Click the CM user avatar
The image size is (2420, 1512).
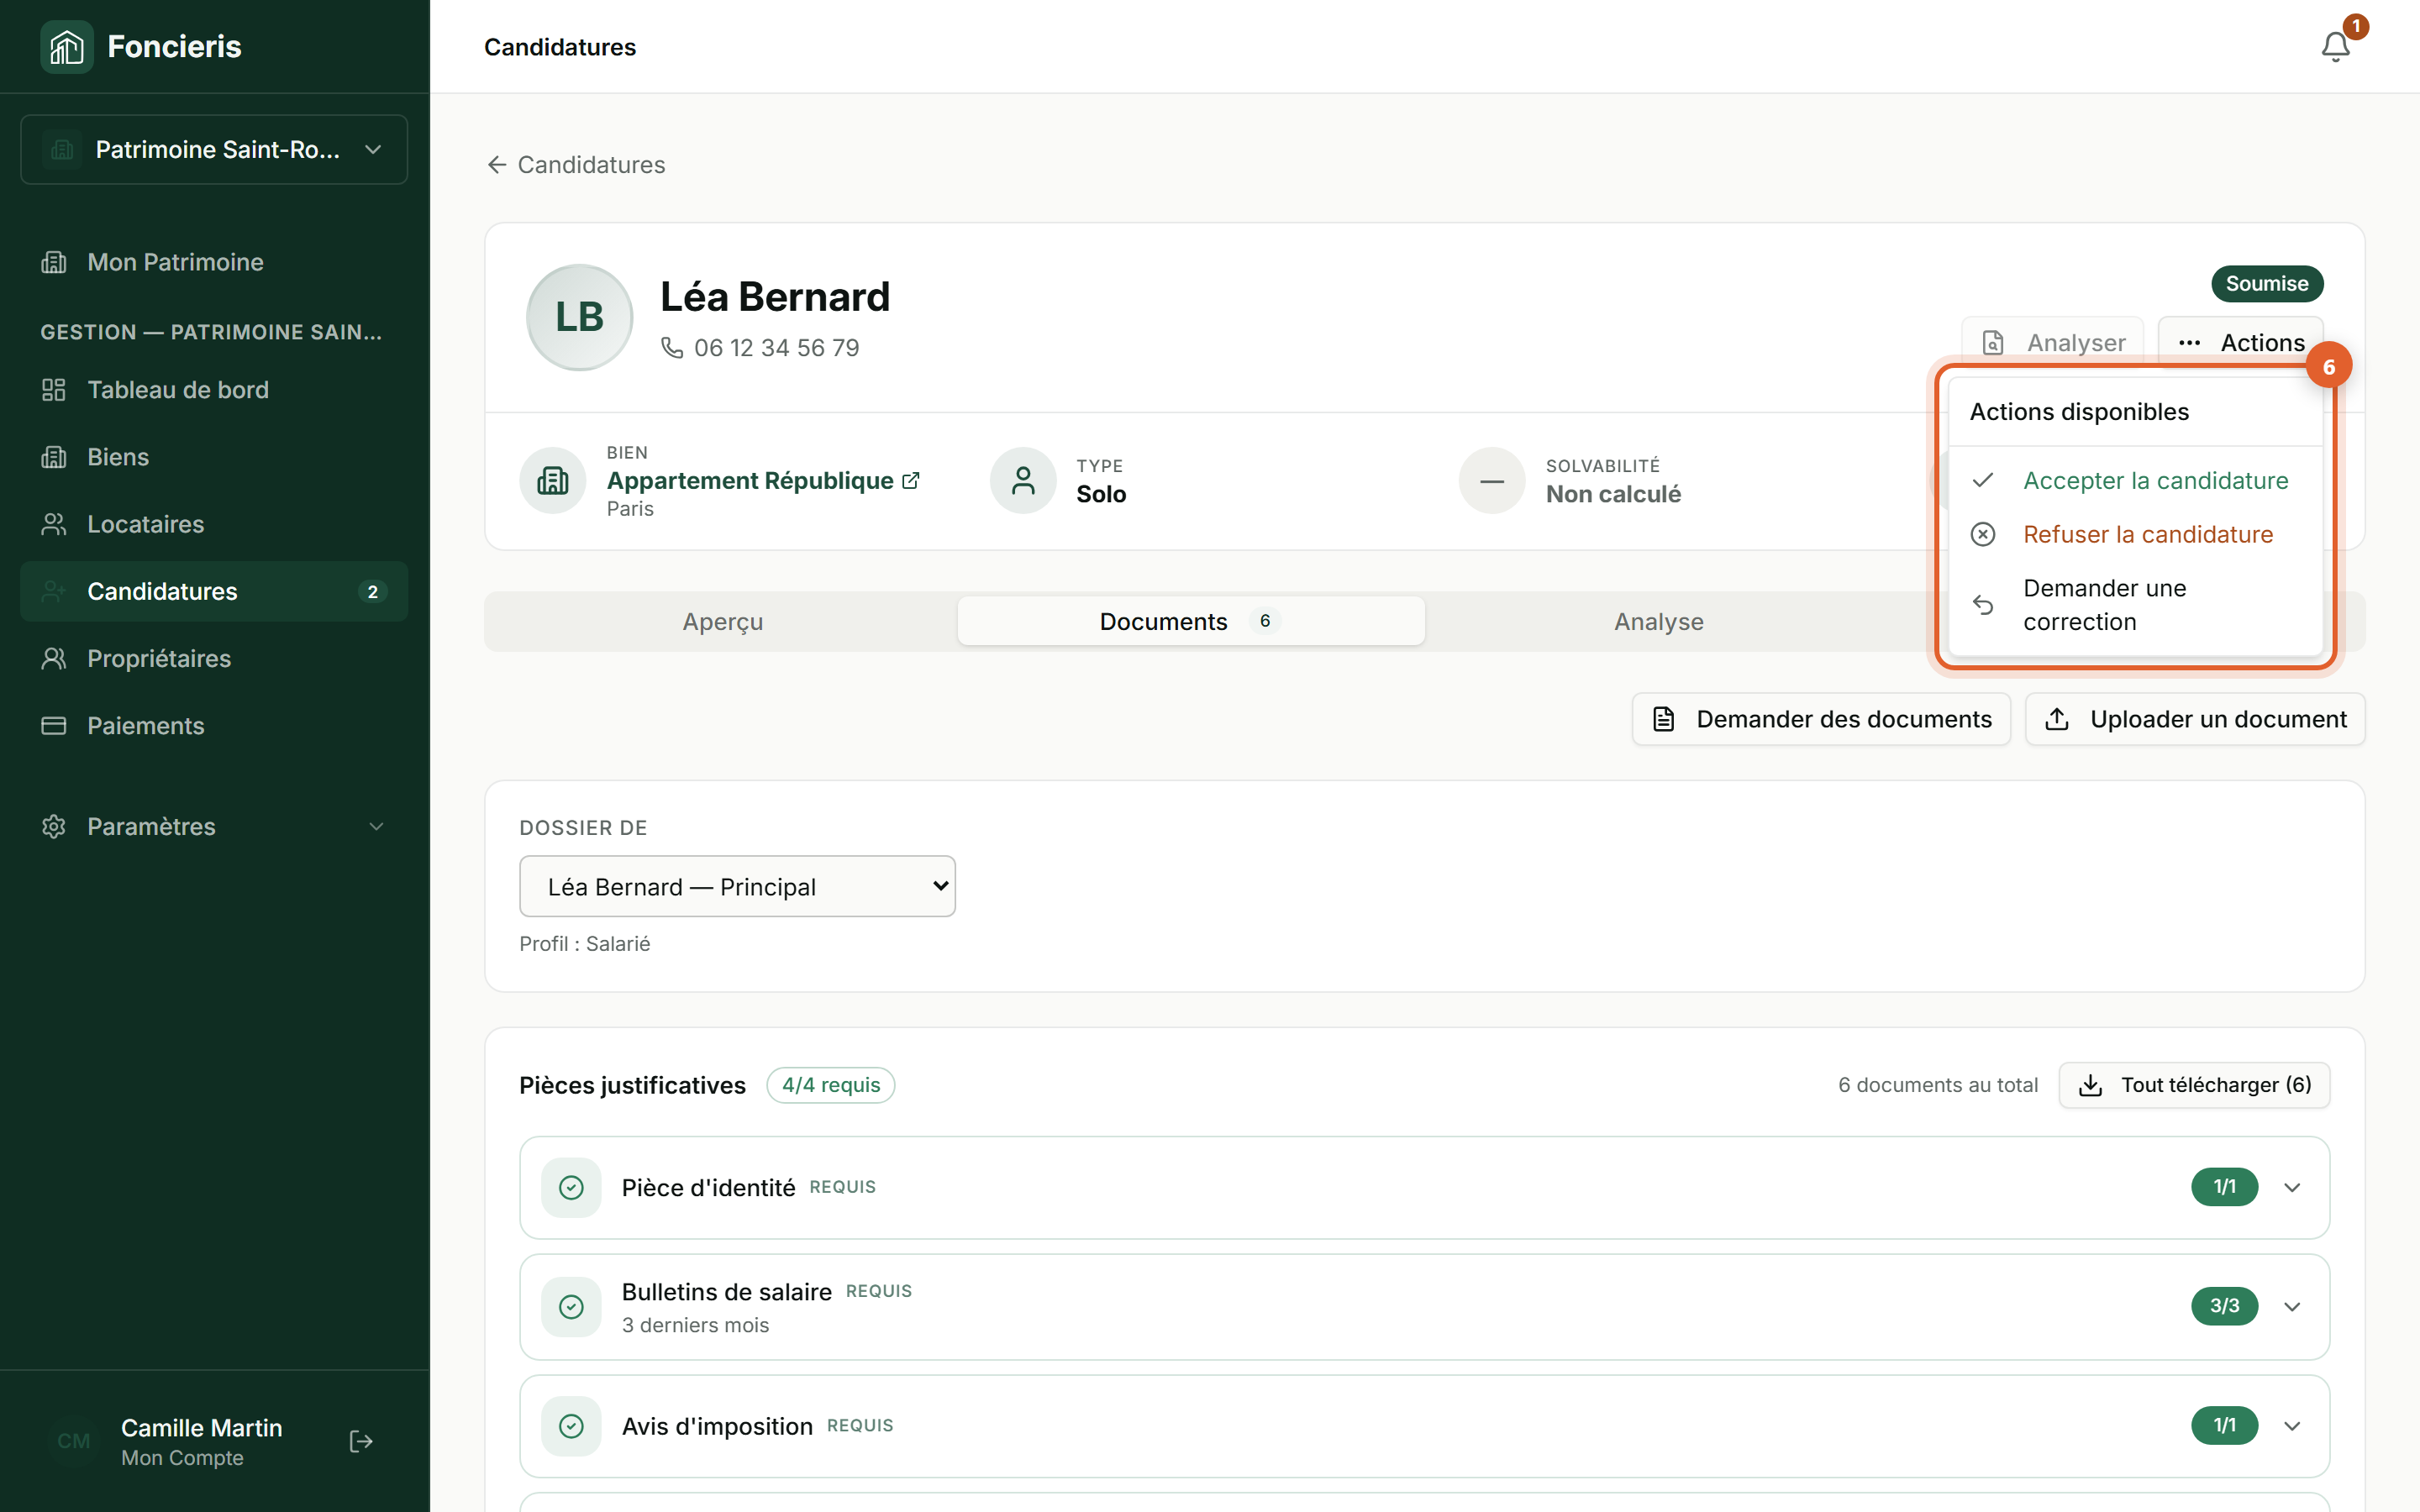[x=74, y=1441]
